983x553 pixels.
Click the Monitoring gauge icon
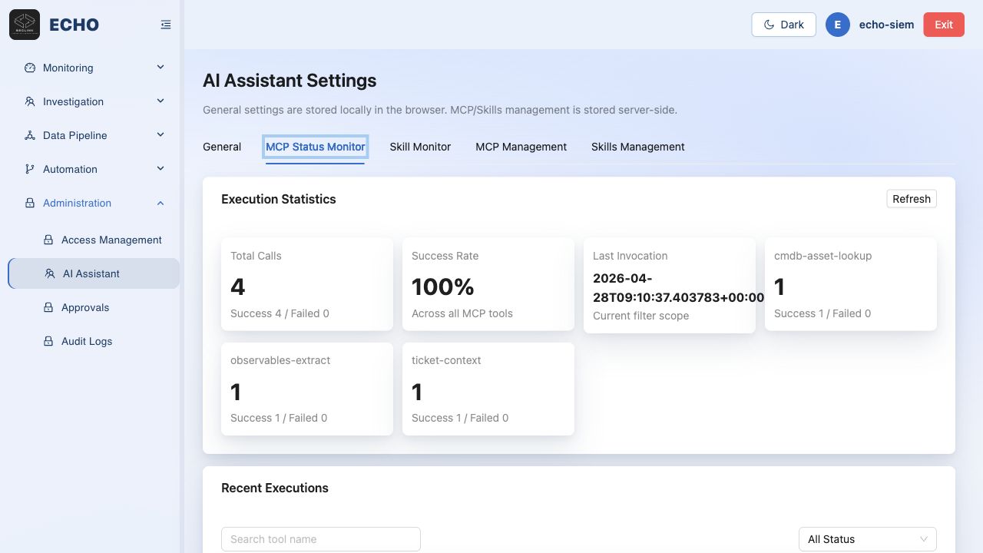30,68
